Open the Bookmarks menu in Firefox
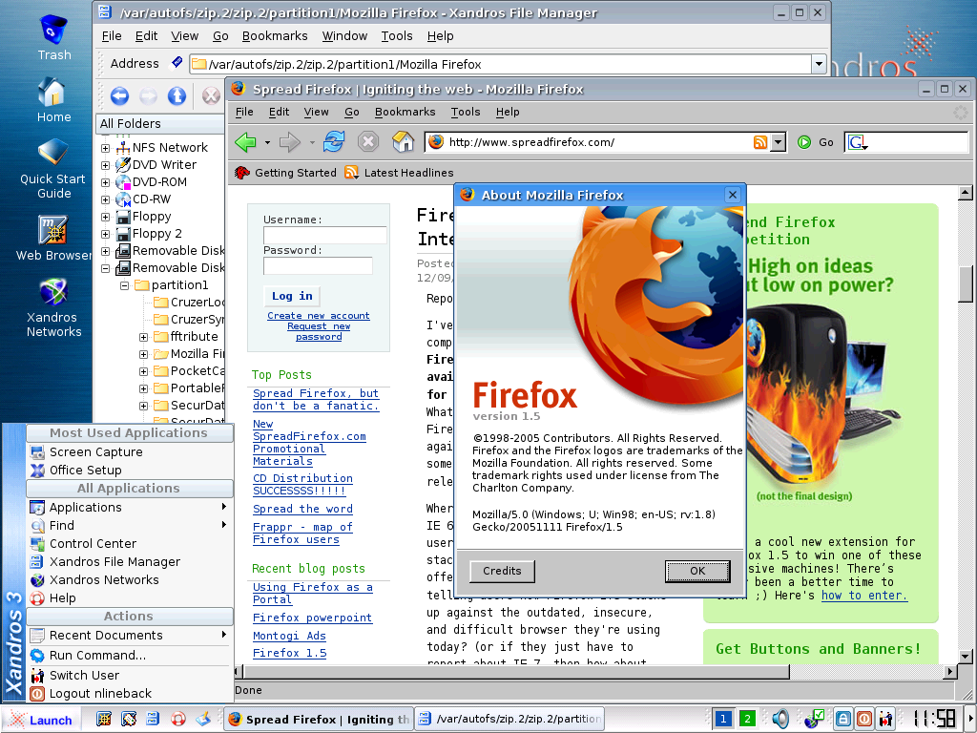The width and height of the screenshot is (977, 733). 405,112
